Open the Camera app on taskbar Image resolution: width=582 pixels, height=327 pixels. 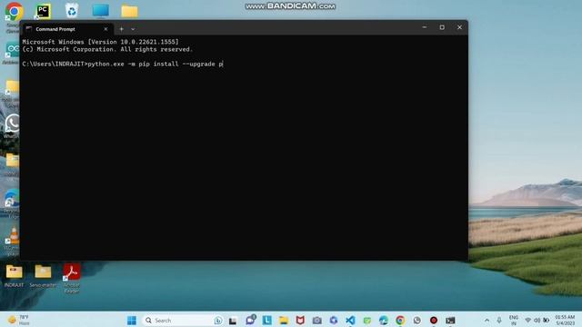317,321
